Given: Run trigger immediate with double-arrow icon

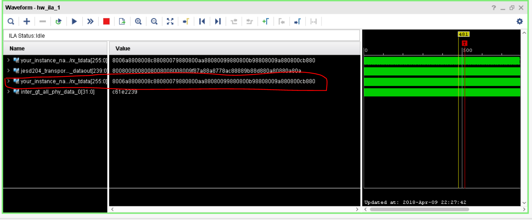Looking at the screenshot, I should (x=90, y=21).
